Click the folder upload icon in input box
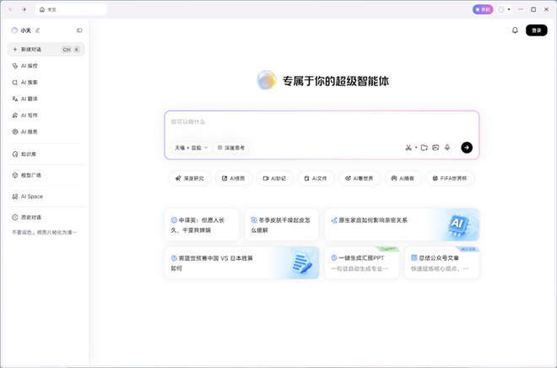Image resolution: width=557 pixels, height=368 pixels. pyautogui.click(x=425, y=148)
